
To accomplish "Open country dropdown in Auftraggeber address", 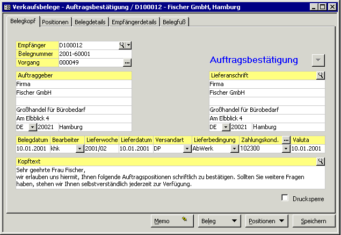I will click(x=32, y=127).
